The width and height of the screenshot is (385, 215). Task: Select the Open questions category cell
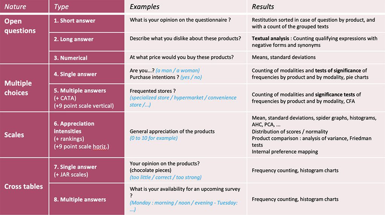tap(24, 39)
